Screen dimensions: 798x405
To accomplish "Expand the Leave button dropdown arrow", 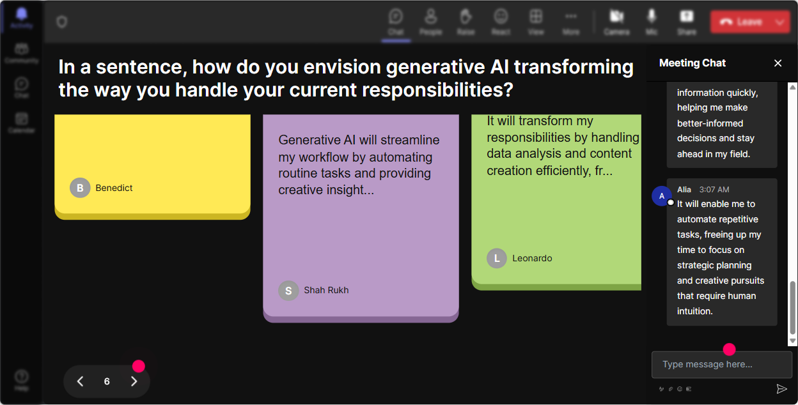I will [780, 22].
